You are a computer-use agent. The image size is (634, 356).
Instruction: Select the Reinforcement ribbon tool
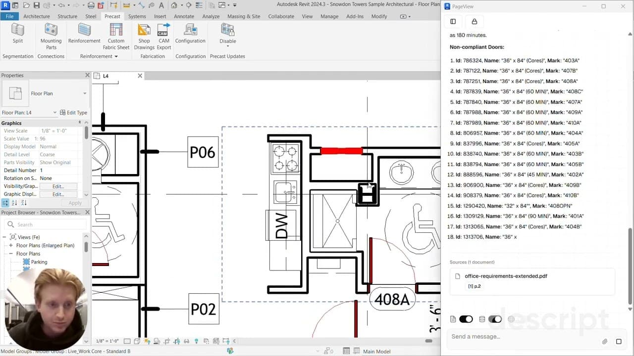[84, 34]
